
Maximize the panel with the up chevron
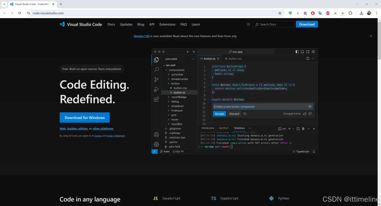pos(309,129)
